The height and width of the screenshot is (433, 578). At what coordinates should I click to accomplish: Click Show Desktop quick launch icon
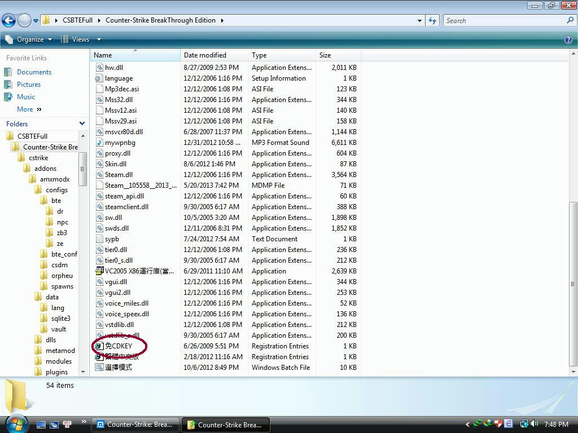tap(41, 425)
